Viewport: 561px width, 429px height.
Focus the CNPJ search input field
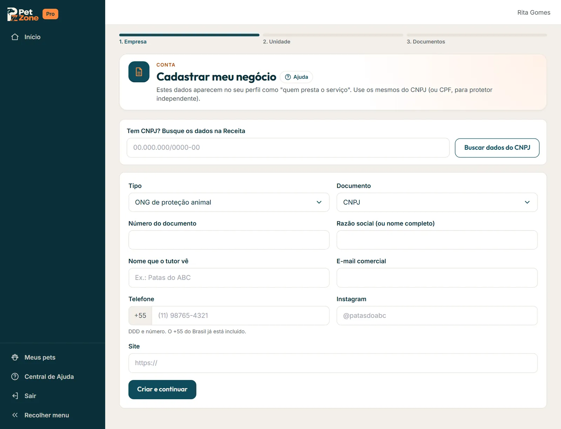pyautogui.click(x=288, y=148)
